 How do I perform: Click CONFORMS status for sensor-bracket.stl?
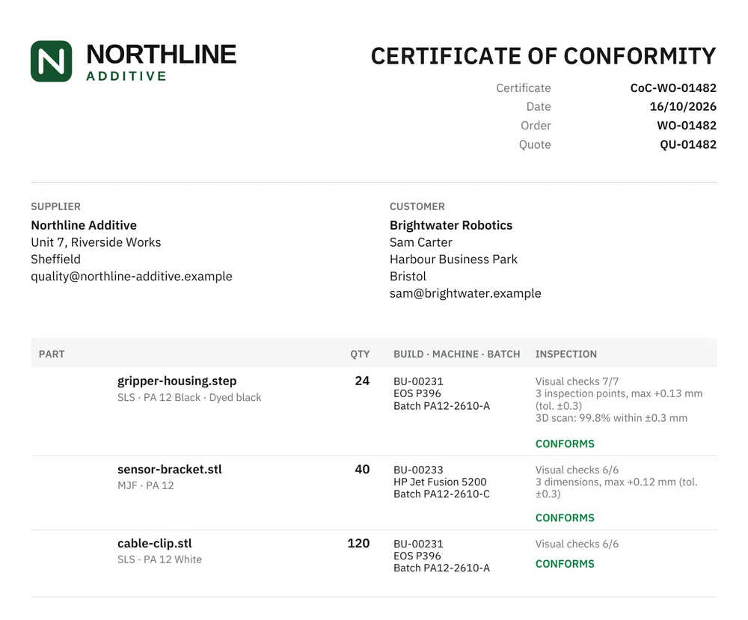[565, 518]
